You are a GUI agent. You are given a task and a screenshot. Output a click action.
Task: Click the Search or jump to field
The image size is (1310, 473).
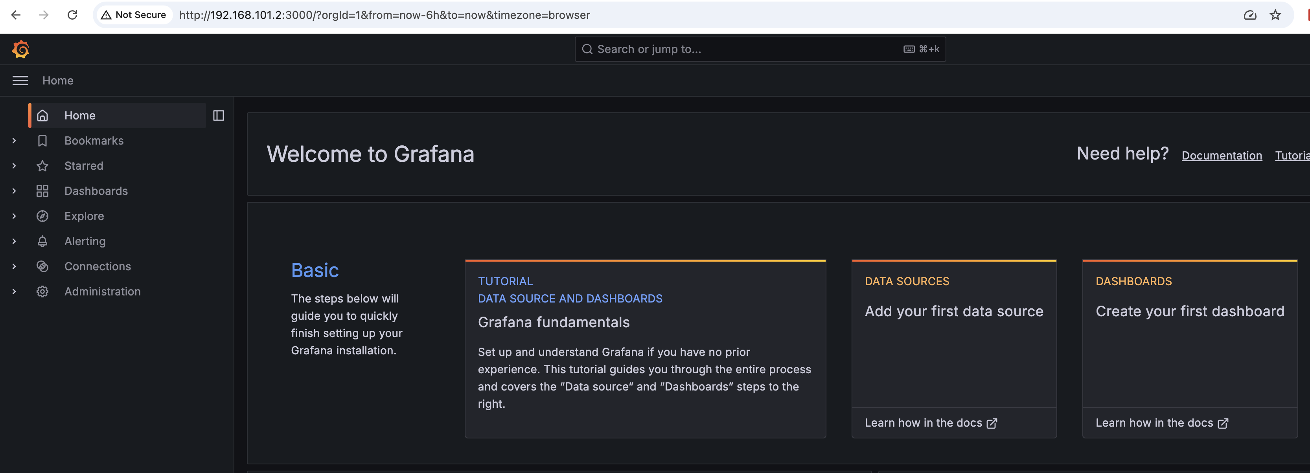760,49
